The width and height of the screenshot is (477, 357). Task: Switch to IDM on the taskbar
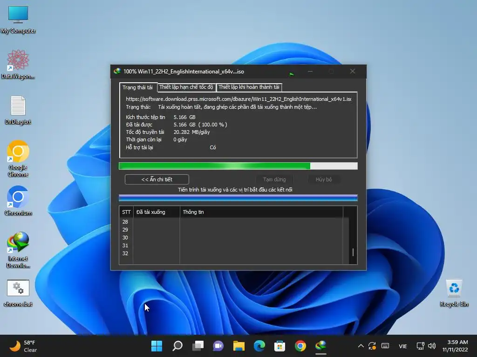point(320,346)
